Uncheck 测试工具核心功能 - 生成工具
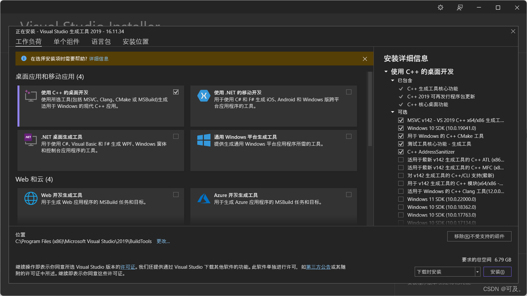This screenshot has height=296, width=527. tap(401, 144)
